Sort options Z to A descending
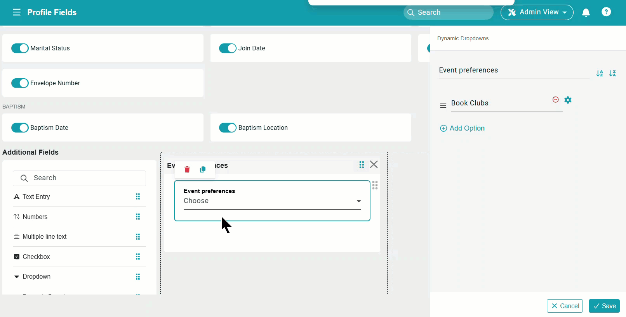626x317 pixels. click(x=612, y=73)
